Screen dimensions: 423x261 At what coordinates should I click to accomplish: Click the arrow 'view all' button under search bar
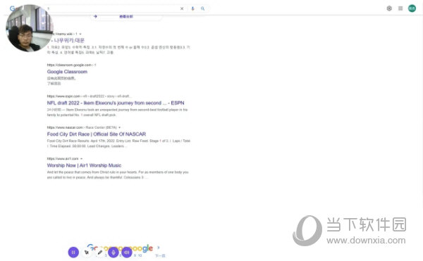(x=126, y=17)
